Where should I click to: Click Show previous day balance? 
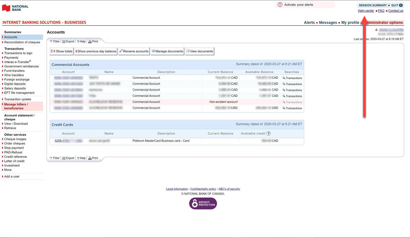coord(96,51)
